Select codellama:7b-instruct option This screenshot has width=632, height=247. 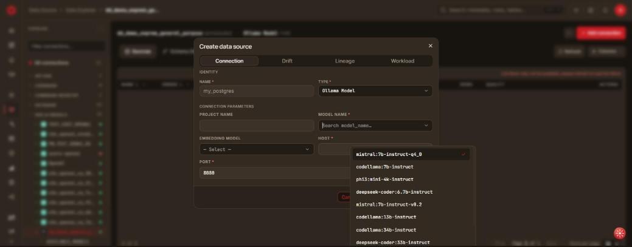[411, 167]
